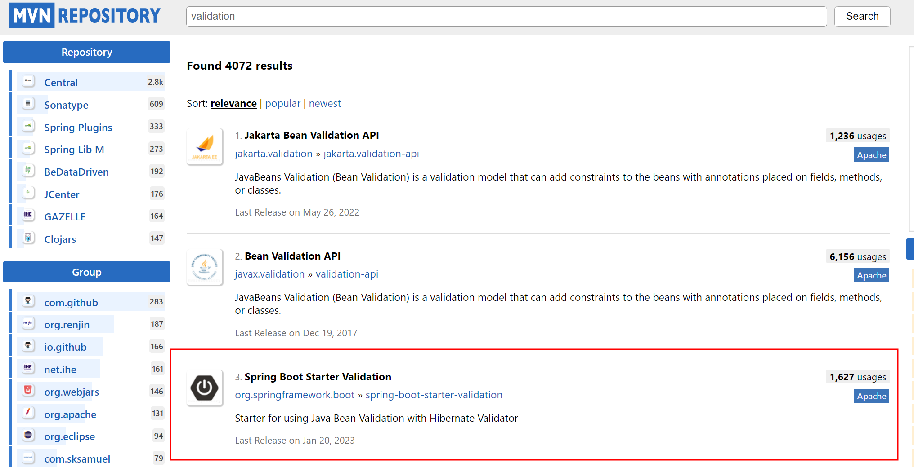Sort results by popular
Viewport: 914px width, 467px height.
283,103
